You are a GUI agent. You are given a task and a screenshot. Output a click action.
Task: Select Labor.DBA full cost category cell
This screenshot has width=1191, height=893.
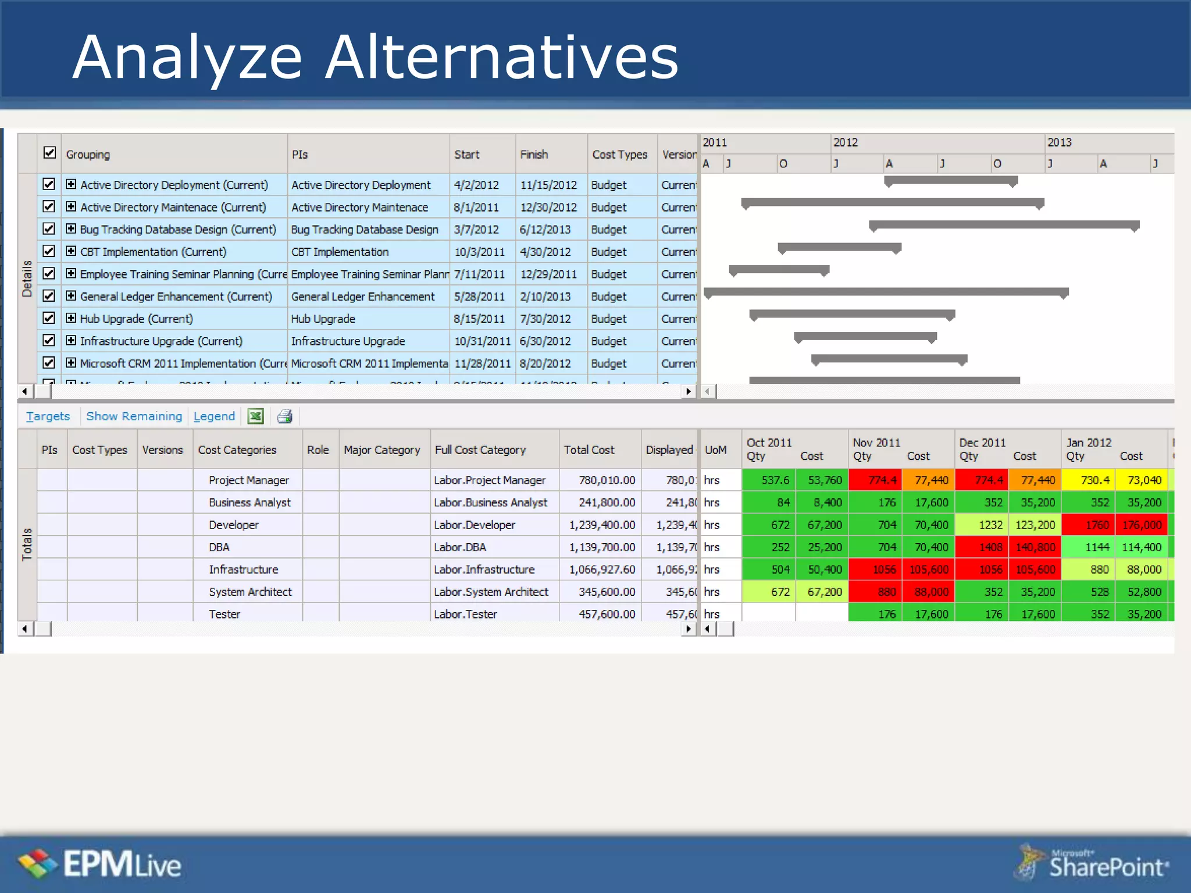[x=495, y=547]
